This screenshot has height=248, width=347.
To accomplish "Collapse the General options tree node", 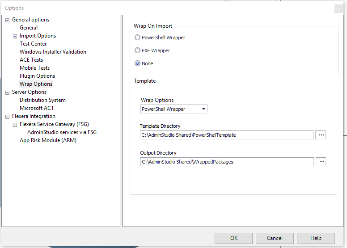I will (7, 20).
